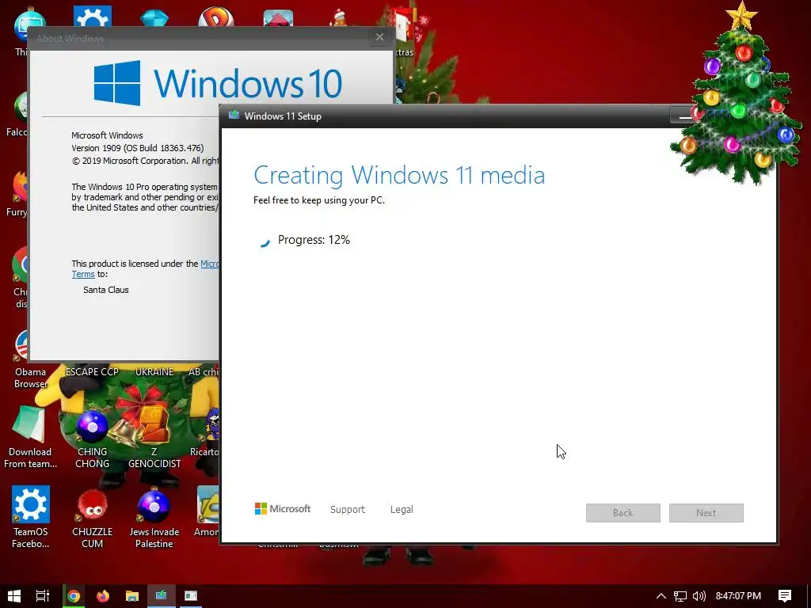The width and height of the screenshot is (811, 608).
Task: Select the 'Creating Windows 11 media' heading
Action: (399, 175)
